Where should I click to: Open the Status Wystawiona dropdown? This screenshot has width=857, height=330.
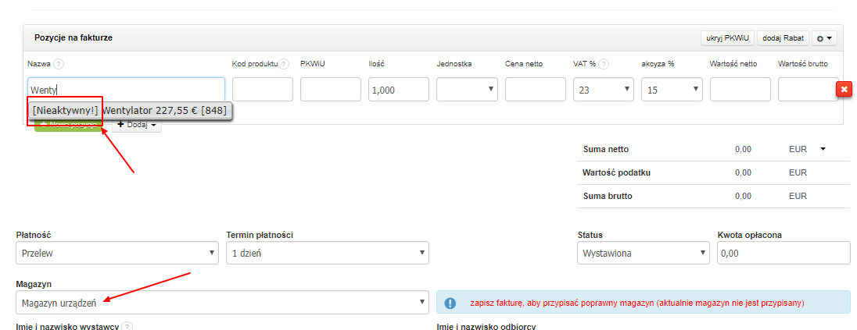[x=643, y=253]
